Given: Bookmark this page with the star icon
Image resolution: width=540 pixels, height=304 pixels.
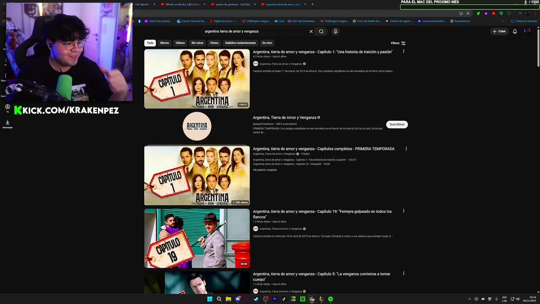Looking at the screenshot, I should click(x=467, y=13).
